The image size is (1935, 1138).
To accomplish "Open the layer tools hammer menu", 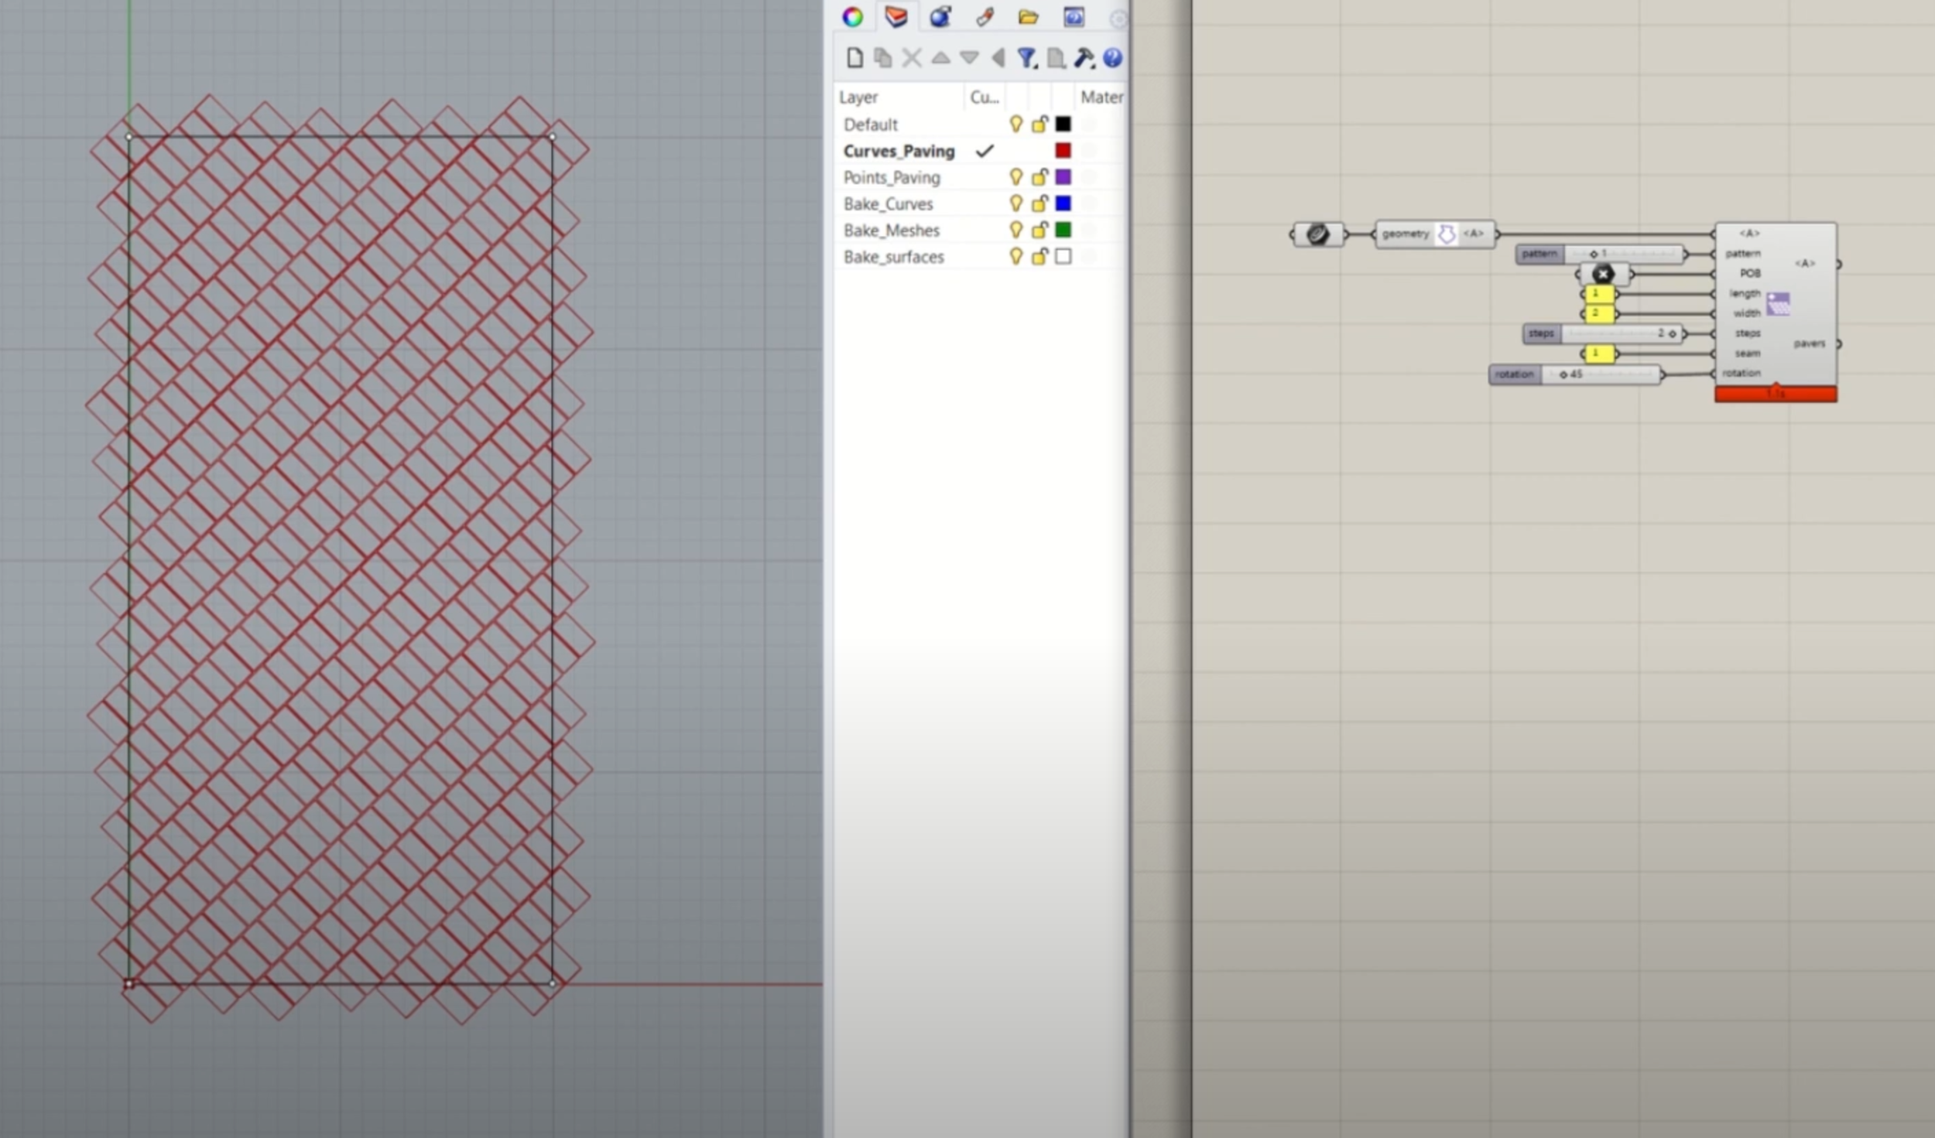I will pos(1084,58).
